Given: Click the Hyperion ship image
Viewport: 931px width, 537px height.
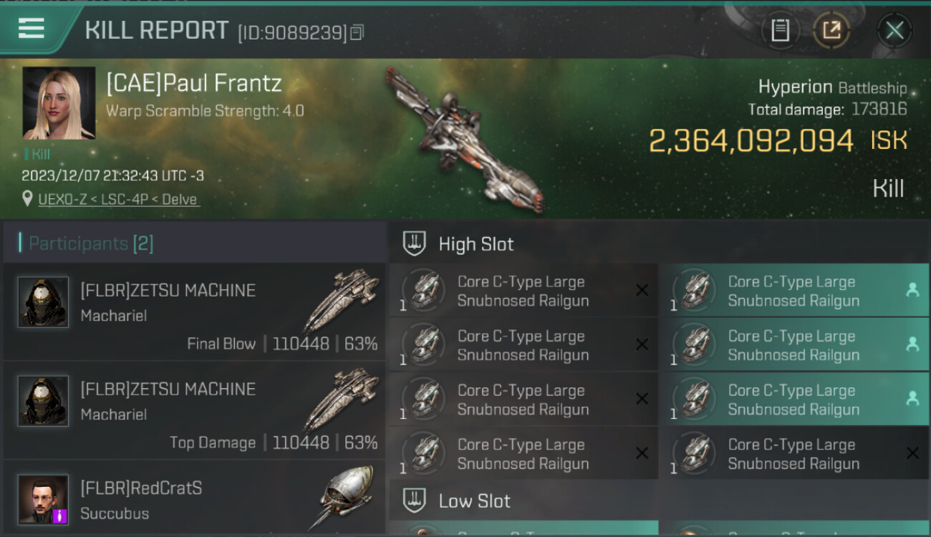Looking at the screenshot, I should pos(465,140).
